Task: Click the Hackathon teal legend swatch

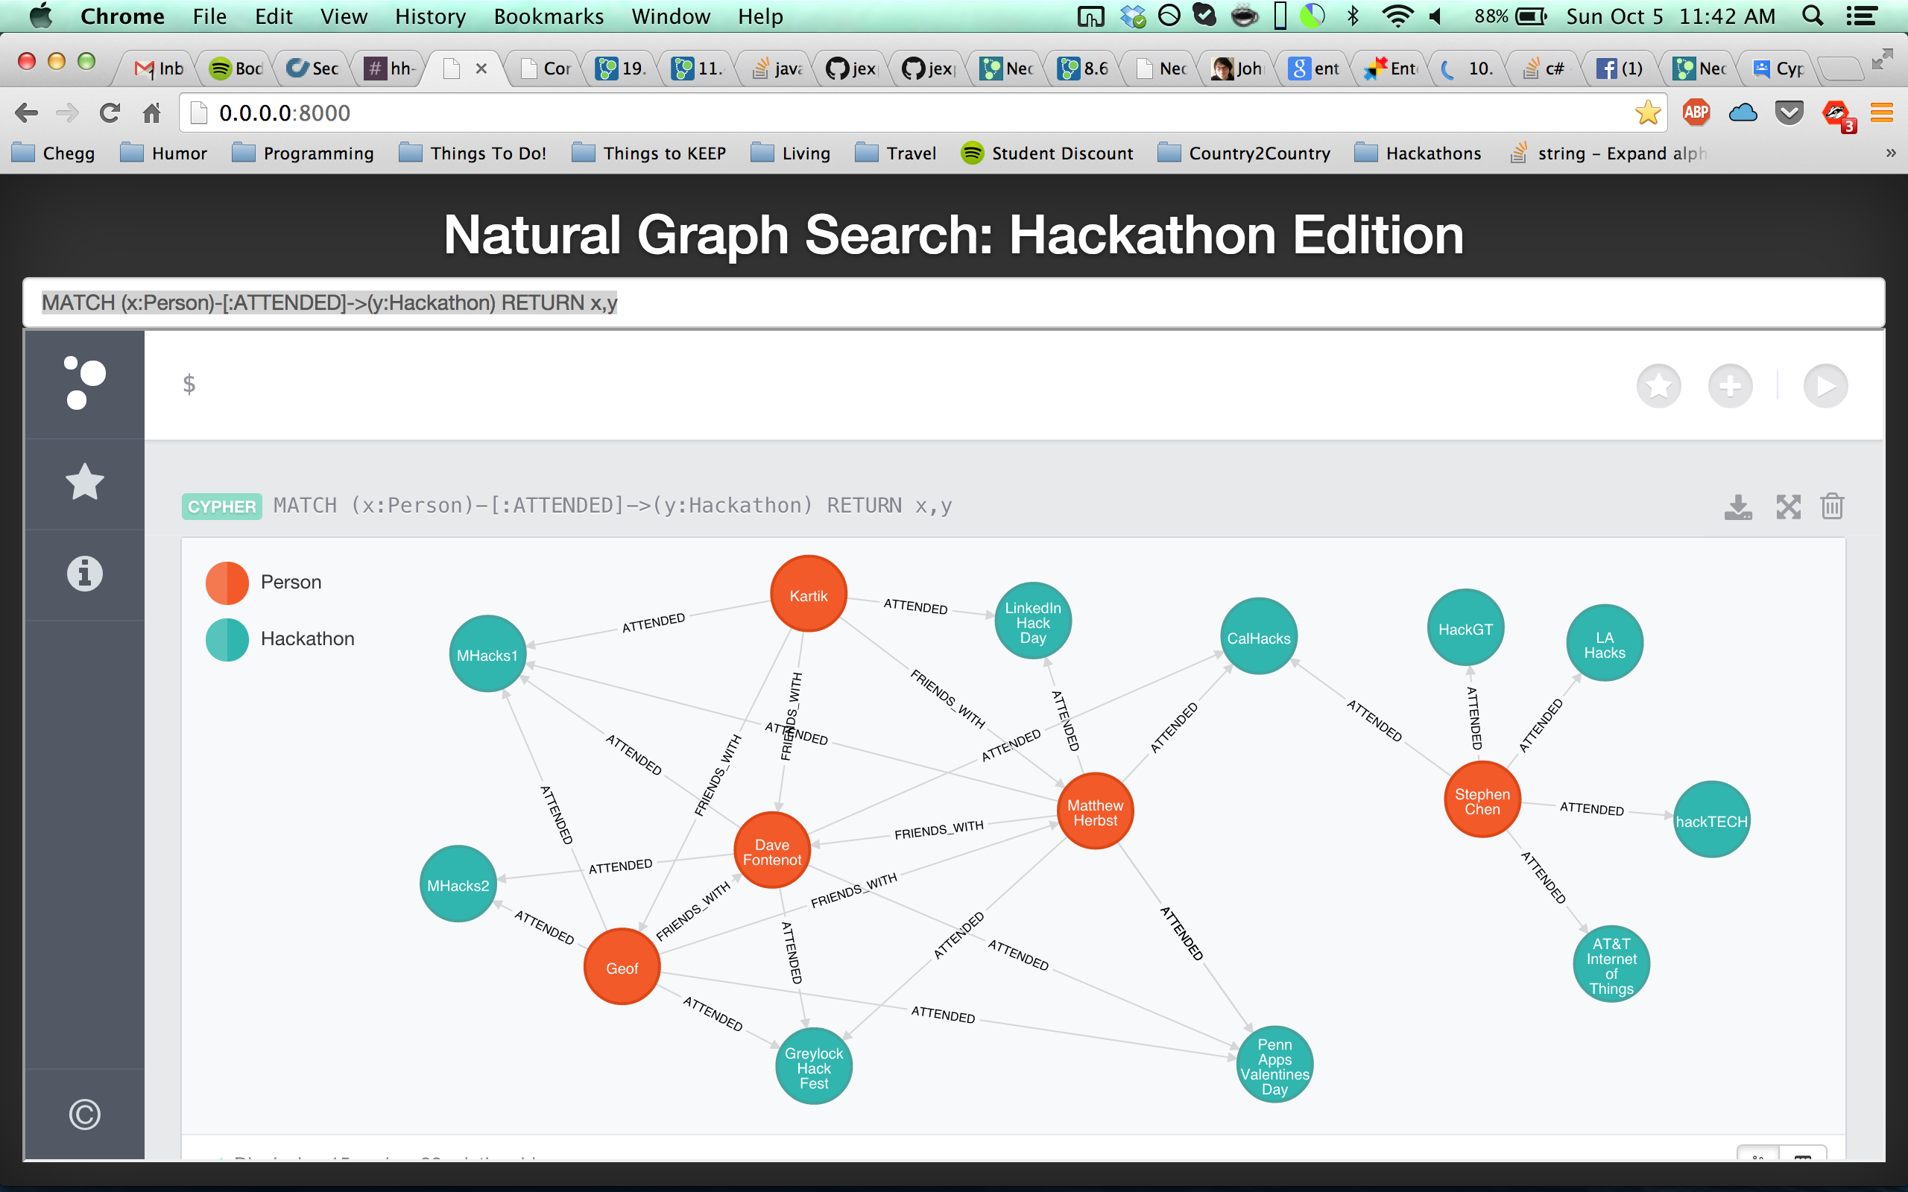Action: [x=227, y=639]
